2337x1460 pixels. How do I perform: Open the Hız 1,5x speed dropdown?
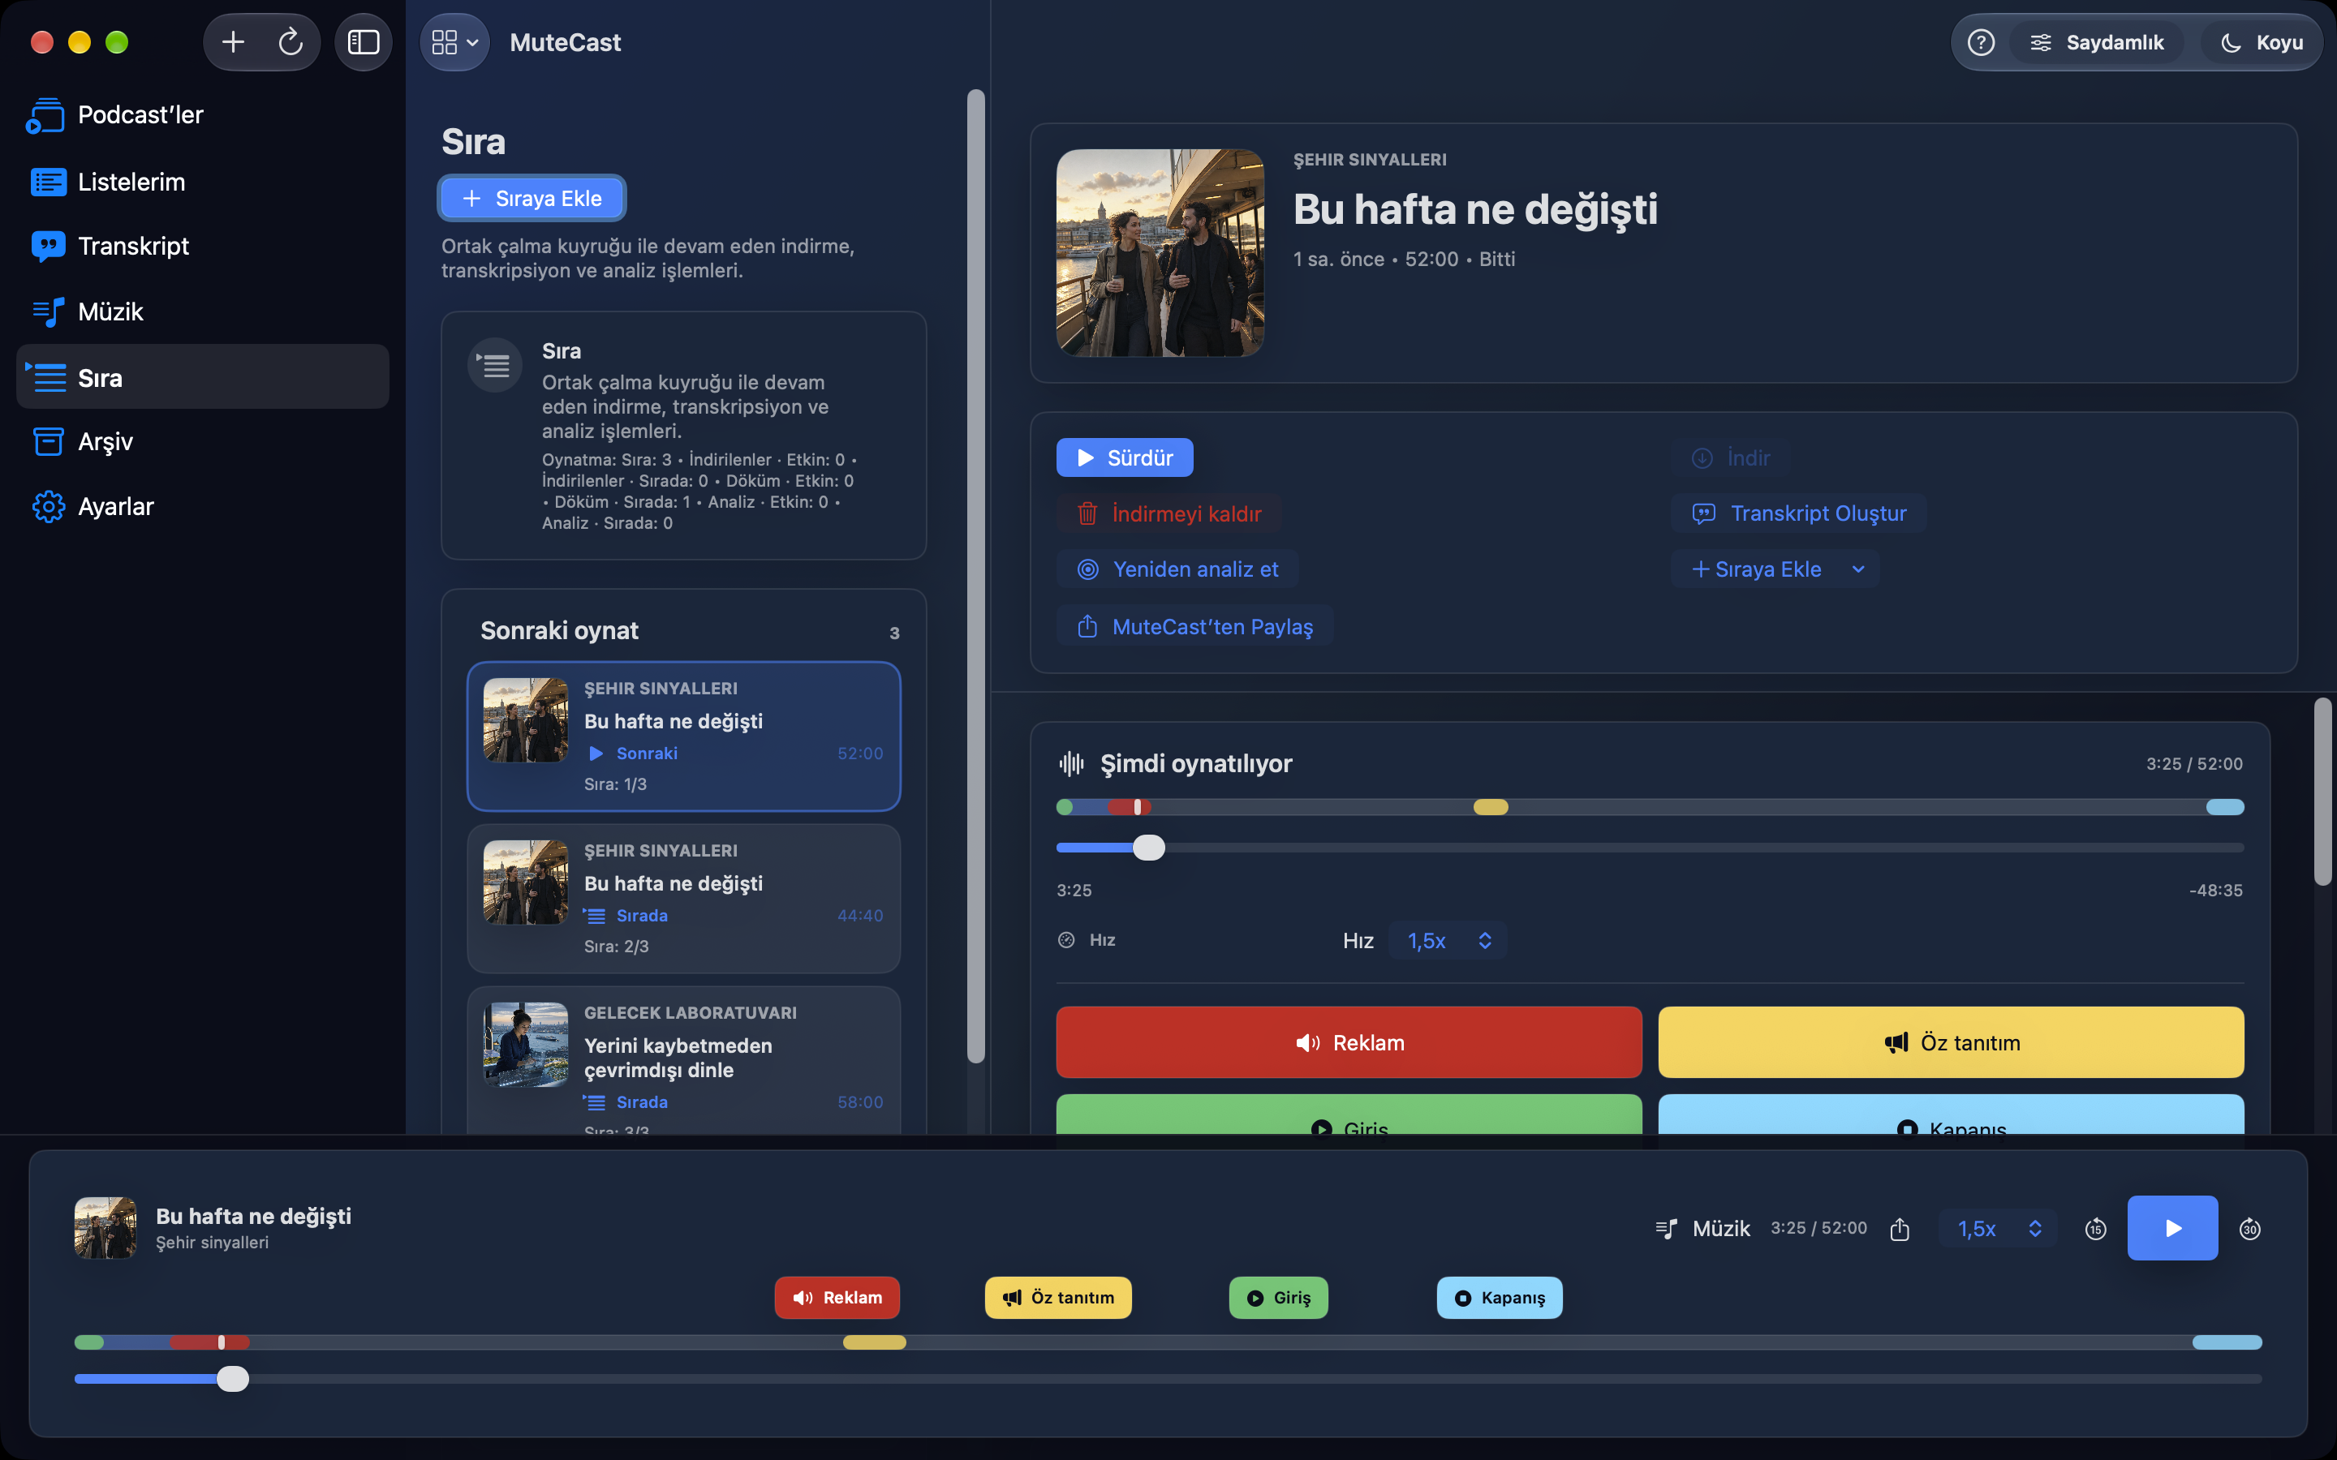pyautogui.click(x=1448, y=941)
